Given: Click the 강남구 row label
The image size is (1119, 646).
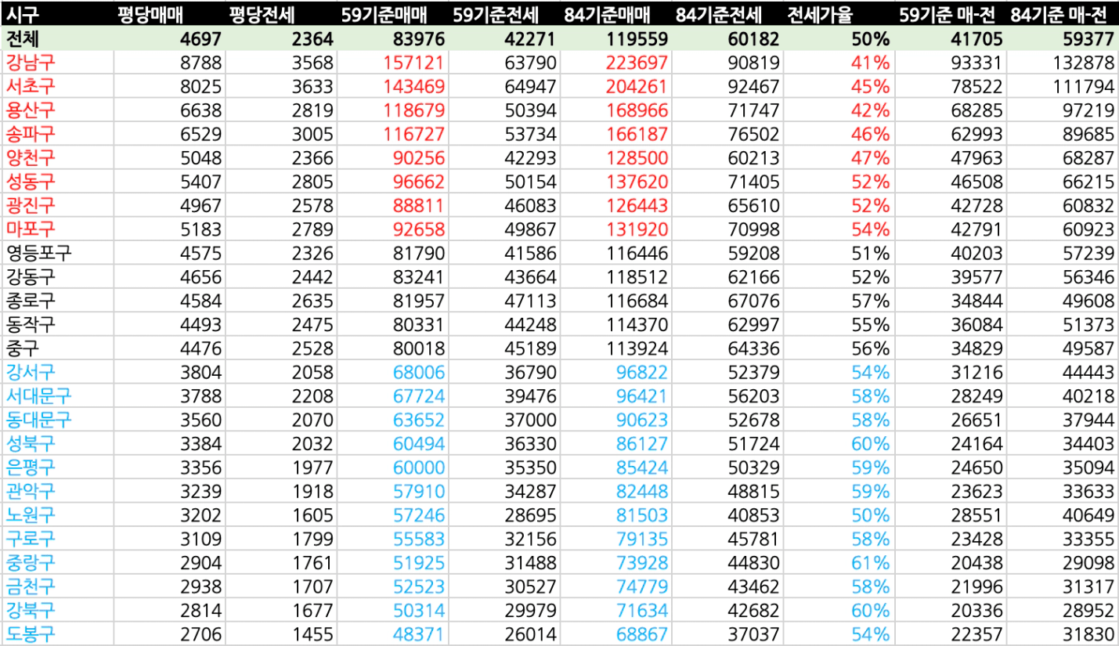Looking at the screenshot, I should coord(31,62).
